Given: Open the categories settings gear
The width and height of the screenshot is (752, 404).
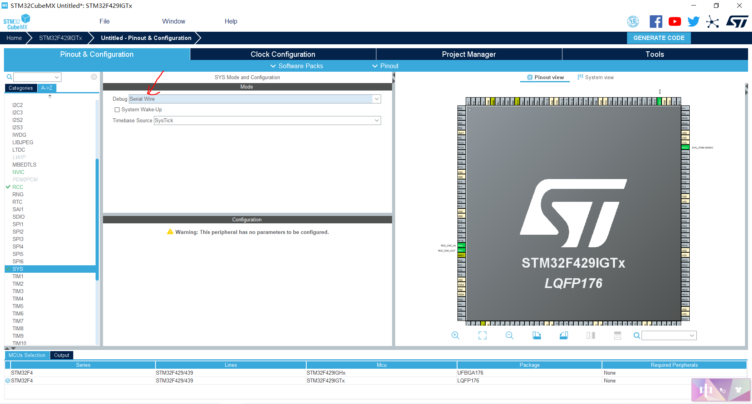Looking at the screenshot, I should pos(94,77).
